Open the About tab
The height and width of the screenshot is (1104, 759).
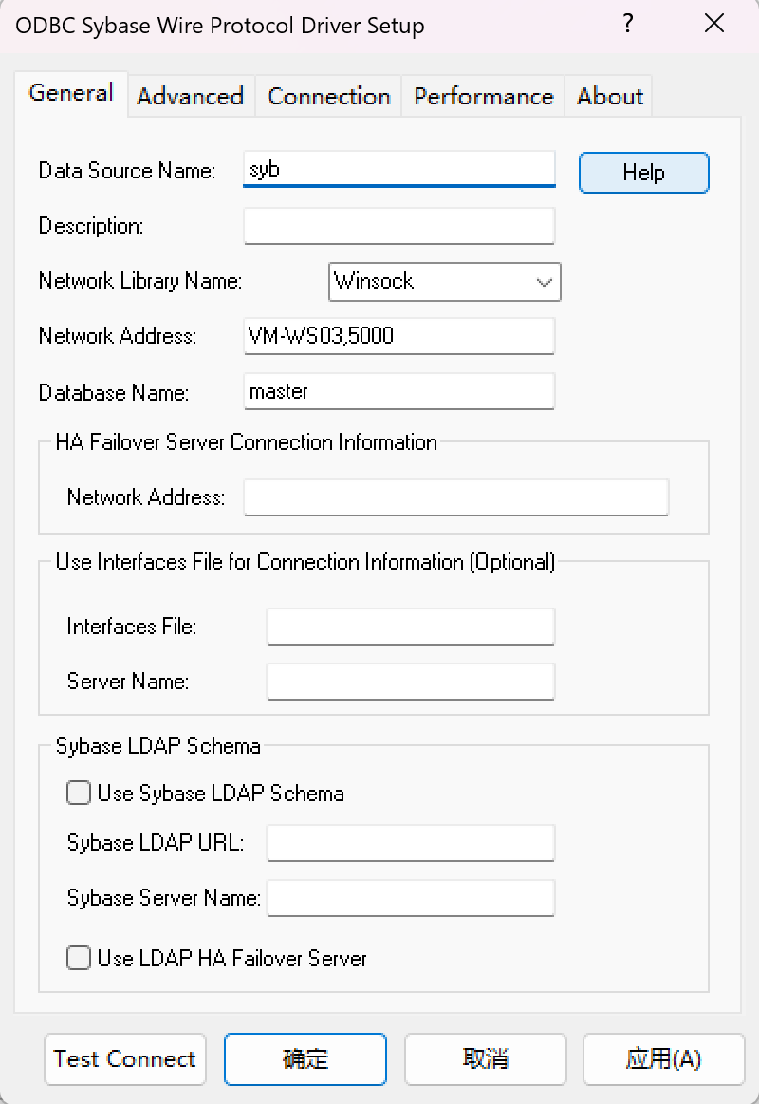609,97
